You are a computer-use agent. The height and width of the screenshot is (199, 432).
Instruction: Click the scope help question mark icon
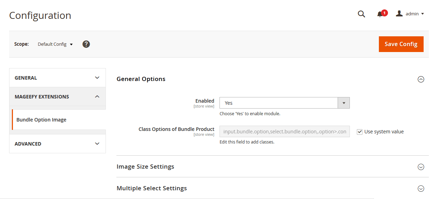pos(86,44)
